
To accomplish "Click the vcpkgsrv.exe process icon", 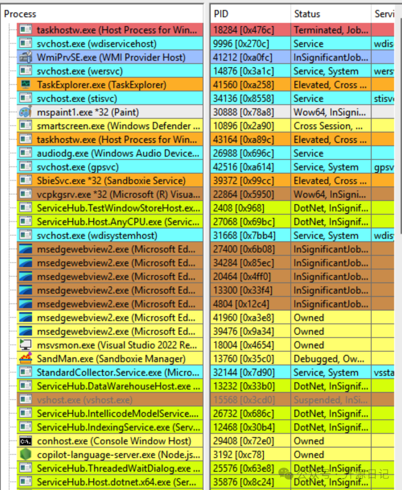I will click(x=26, y=194).
